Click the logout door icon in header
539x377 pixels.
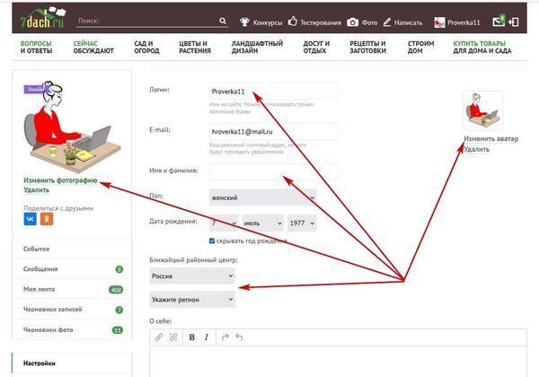point(512,20)
